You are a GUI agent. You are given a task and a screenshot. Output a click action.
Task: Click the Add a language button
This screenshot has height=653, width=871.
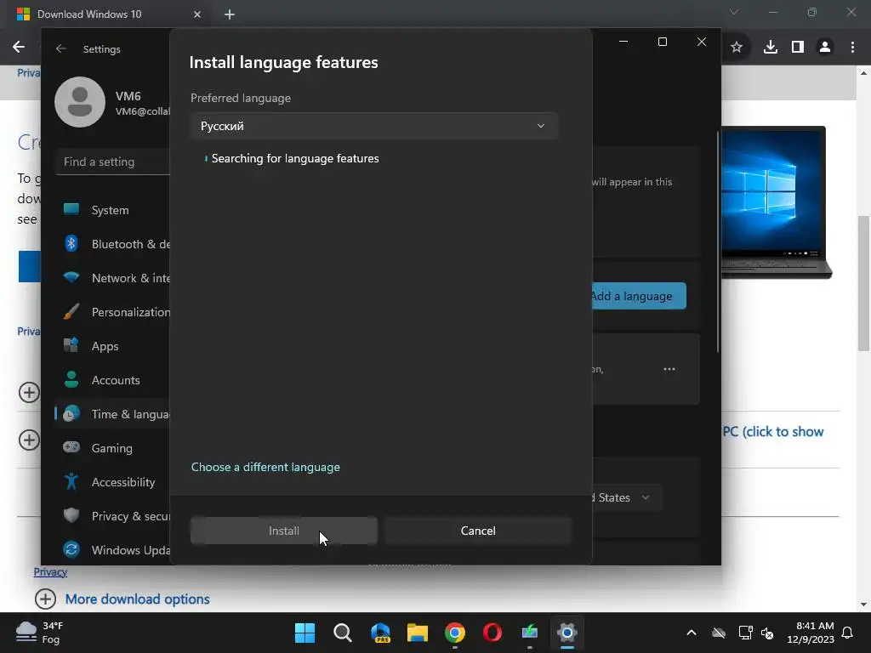tap(639, 296)
